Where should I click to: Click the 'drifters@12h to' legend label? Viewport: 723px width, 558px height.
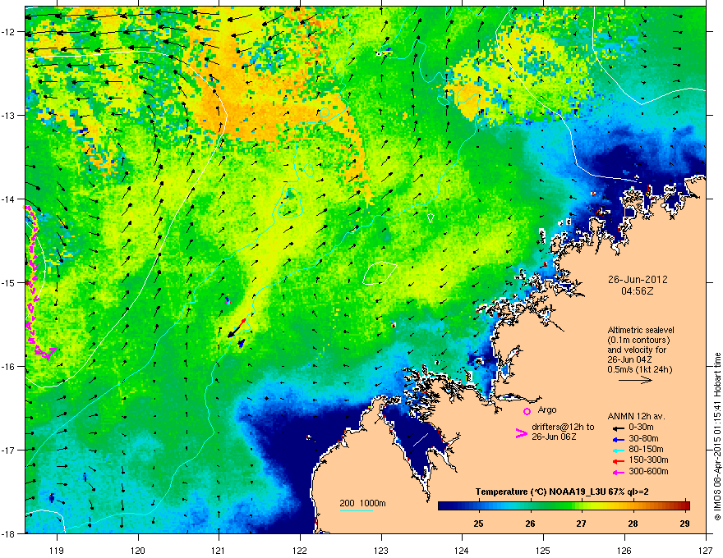point(563,427)
